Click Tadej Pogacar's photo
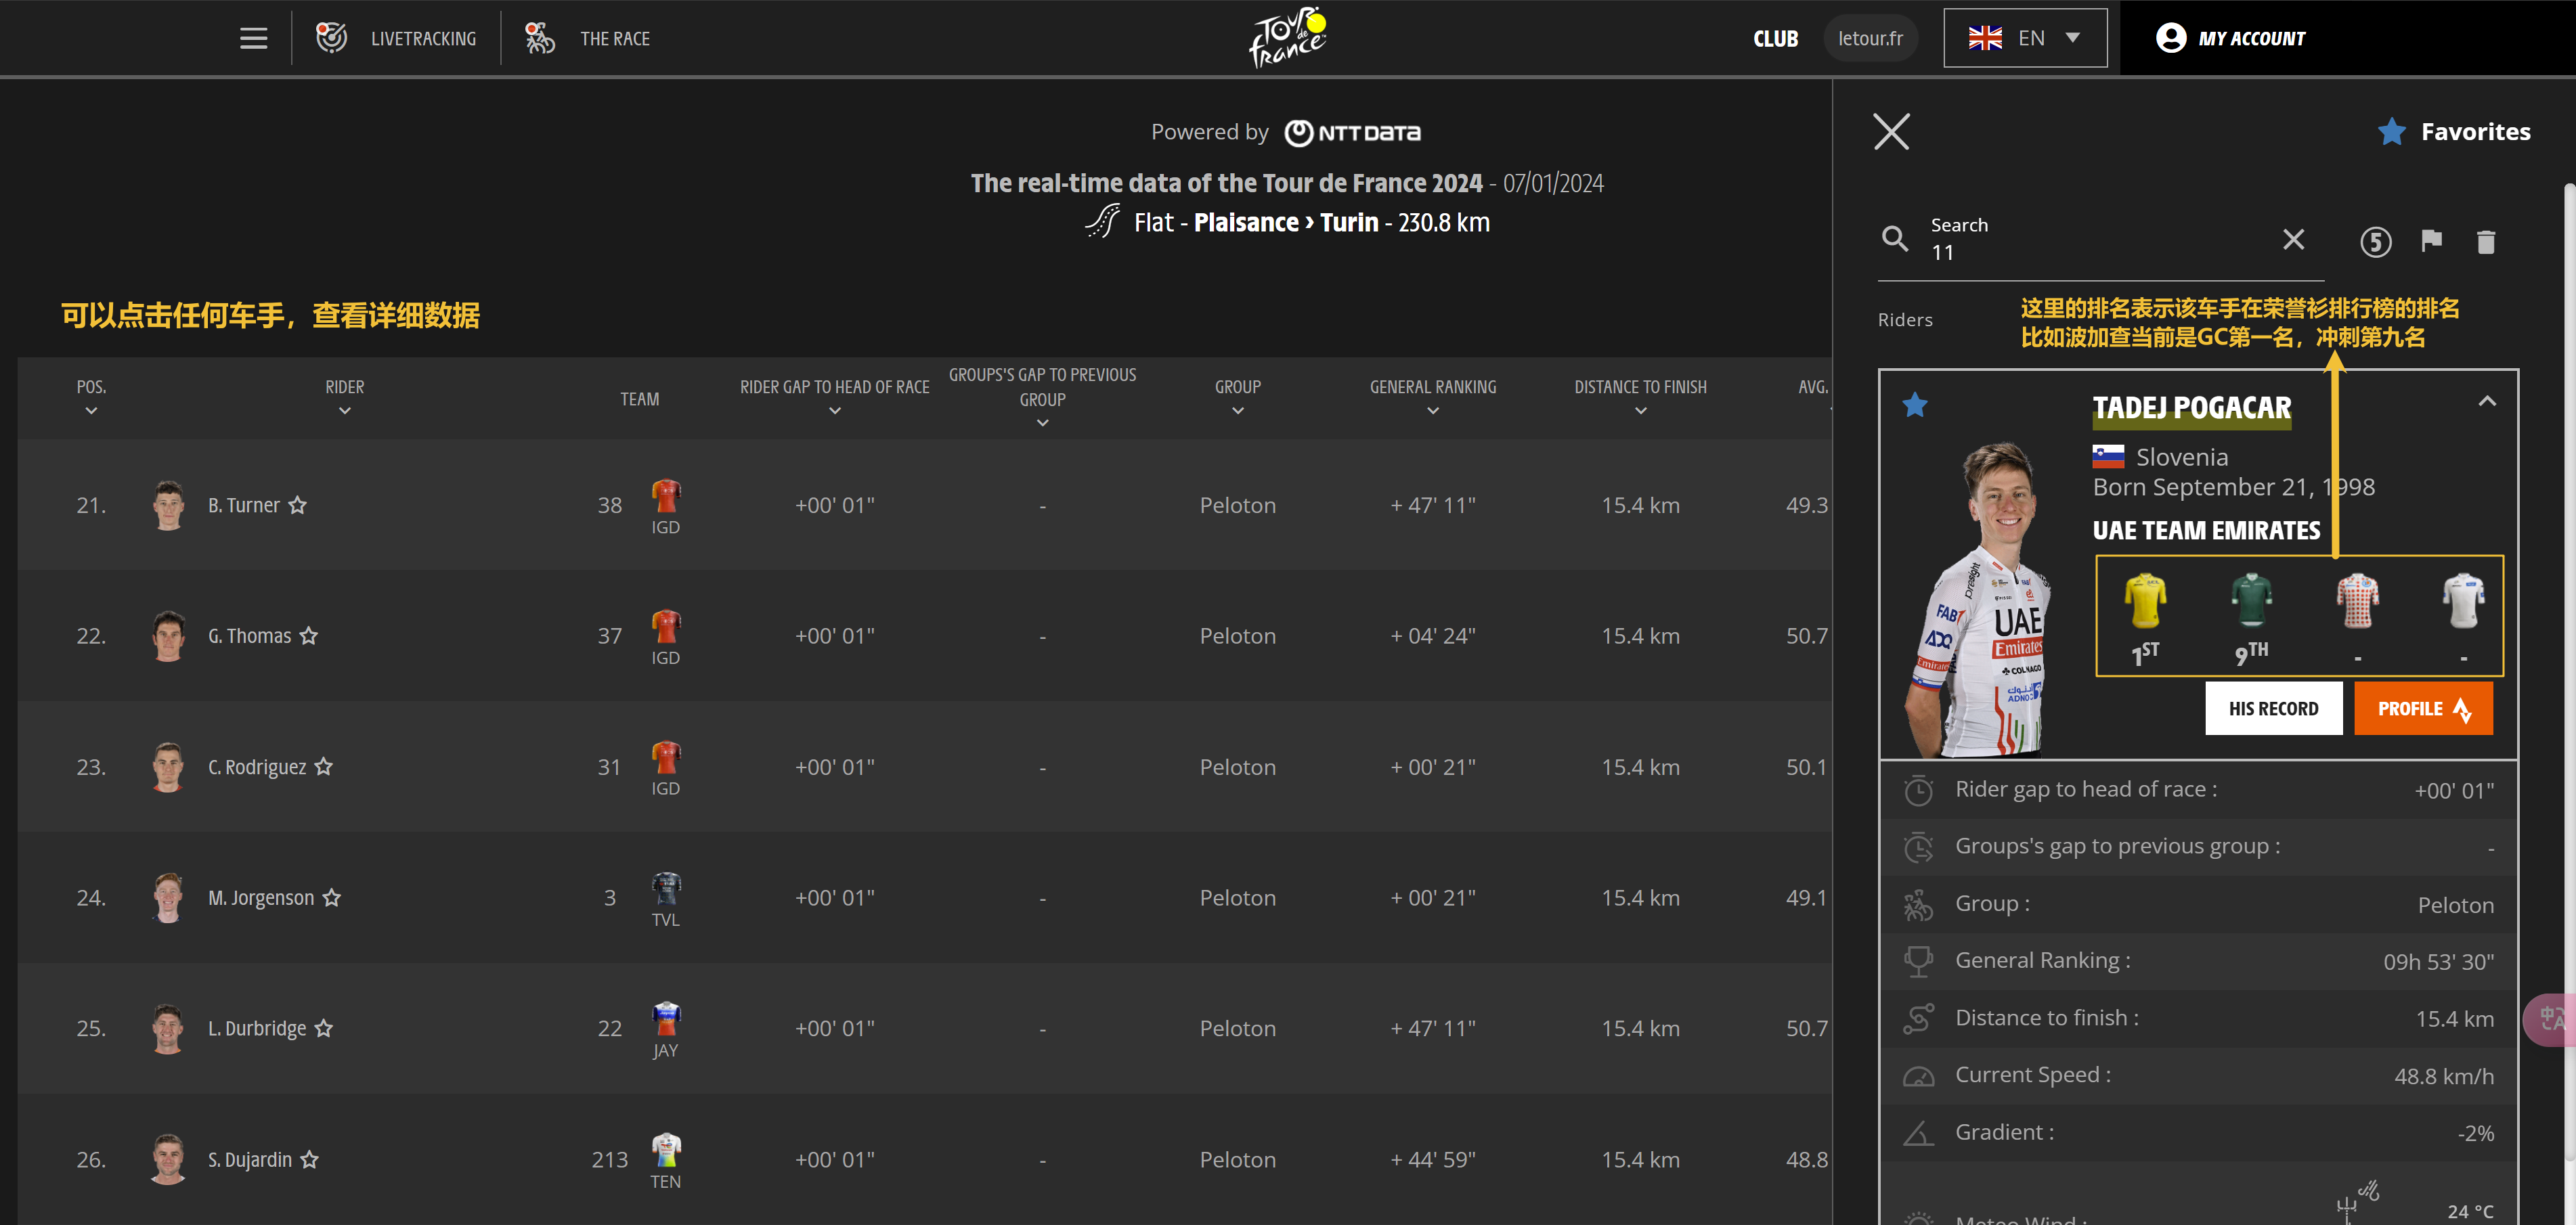This screenshot has height=1225, width=2576. [1978, 600]
